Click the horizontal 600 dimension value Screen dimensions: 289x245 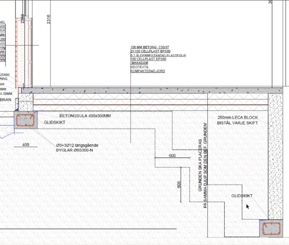pos(172,156)
